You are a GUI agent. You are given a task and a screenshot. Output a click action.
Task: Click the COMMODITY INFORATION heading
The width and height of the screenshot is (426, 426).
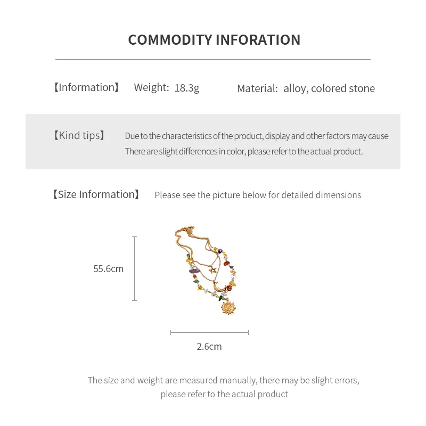coord(214,39)
